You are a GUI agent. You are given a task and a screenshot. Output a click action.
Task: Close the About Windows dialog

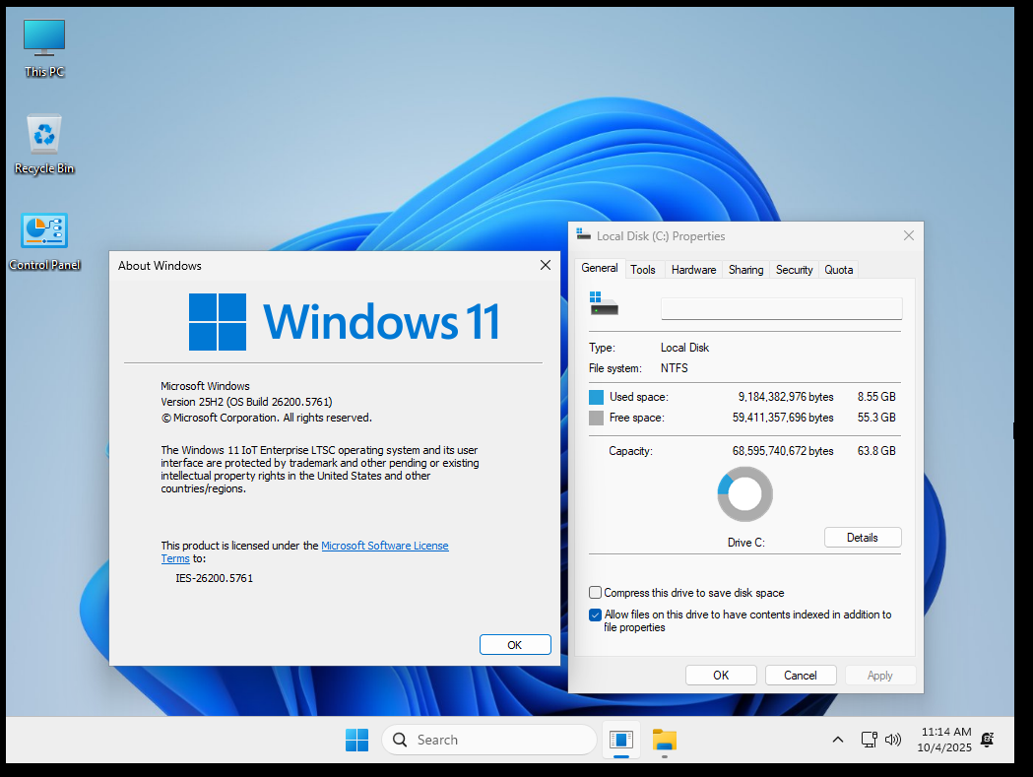(x=546, y=265)
